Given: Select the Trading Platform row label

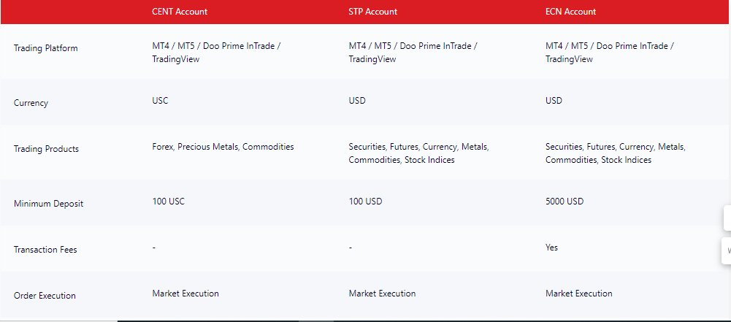Looking at the screenshot, I should pos(46,48).
